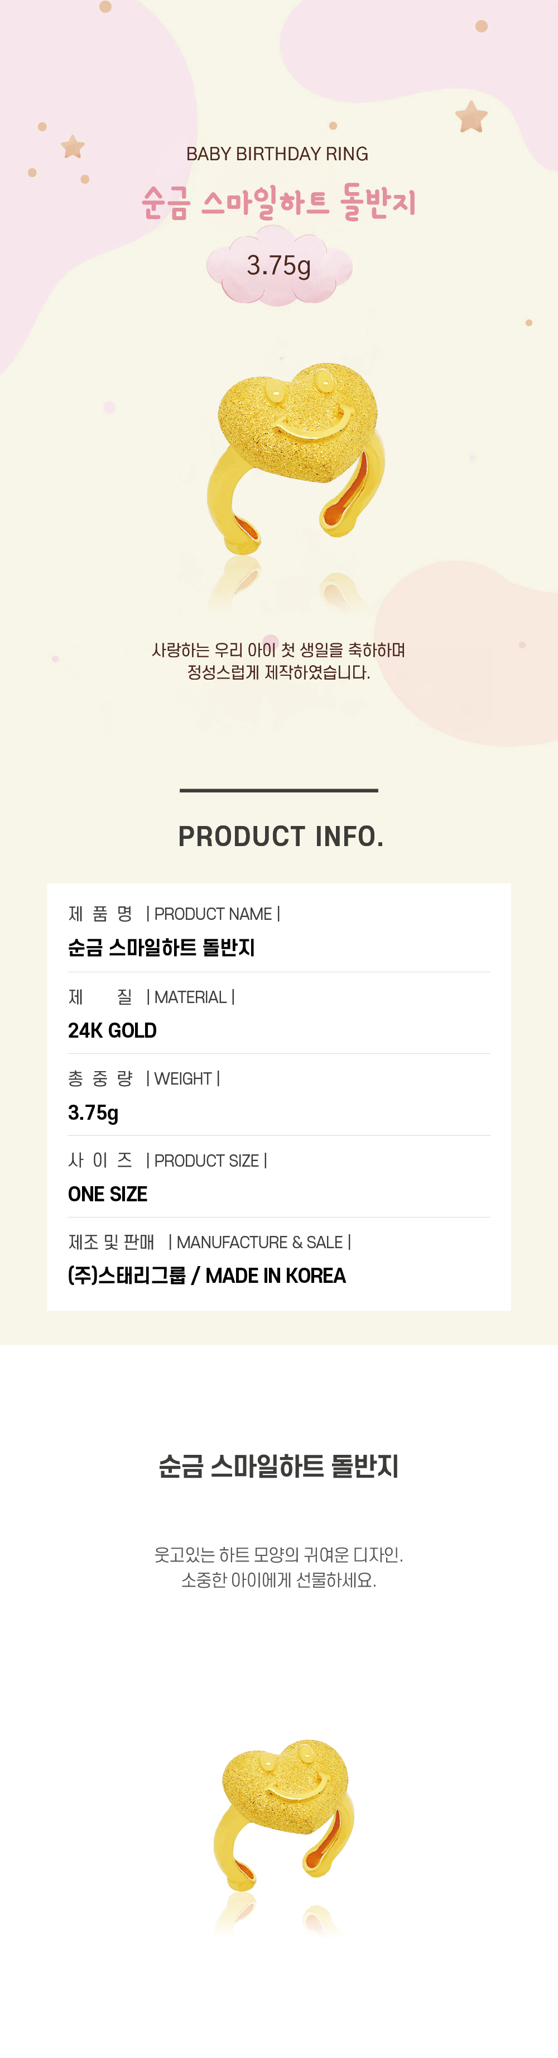The image size is (558, 2058).
Task: Click the ONE SIZE value
Action: click(108, 1195)
